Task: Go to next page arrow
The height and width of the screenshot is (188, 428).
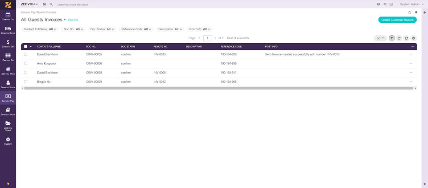Action: (215, 38)
